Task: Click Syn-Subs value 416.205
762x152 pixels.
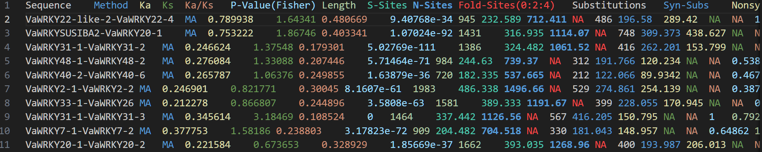Action: (x=592, y=117)
